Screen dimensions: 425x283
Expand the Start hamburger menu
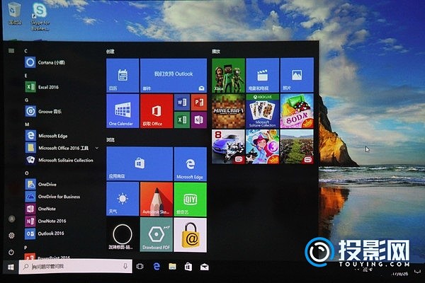point(11,51)
